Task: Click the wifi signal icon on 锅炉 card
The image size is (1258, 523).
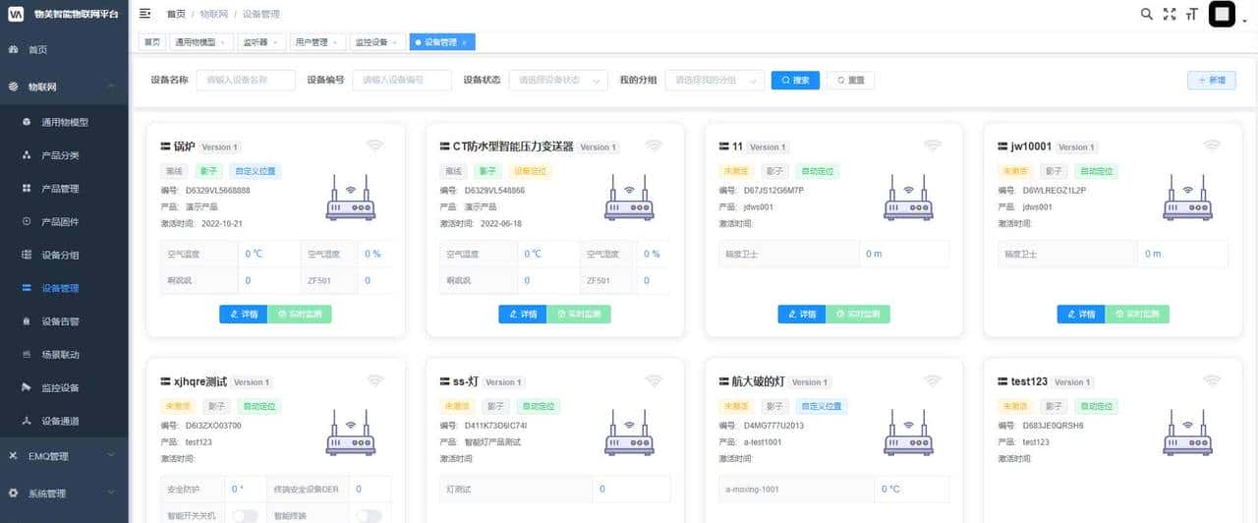Action: (x=374, y=145)
